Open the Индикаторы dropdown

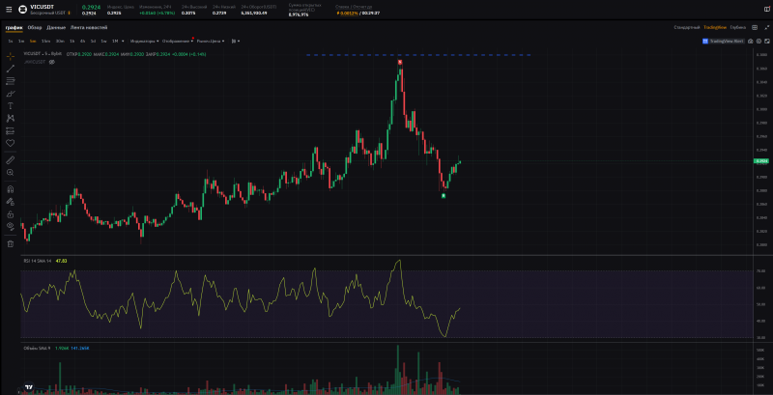[x=144, y=41]
